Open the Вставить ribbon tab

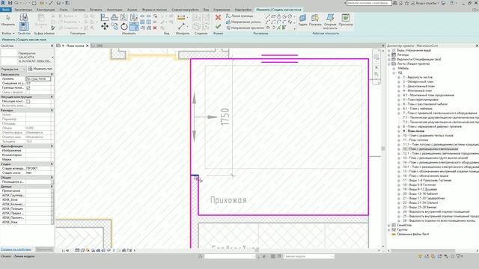pos(96,10)
